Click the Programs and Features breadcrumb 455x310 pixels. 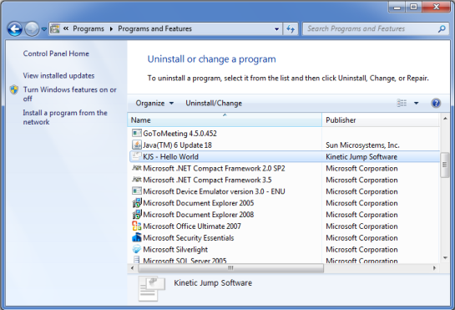[154, 28]
